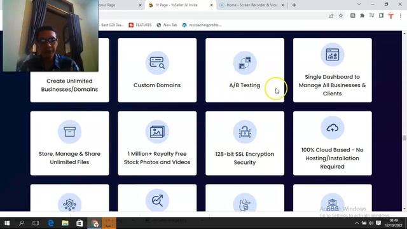
Task: Click the page vertical scrollbar thumb
Action: [404, 138]
